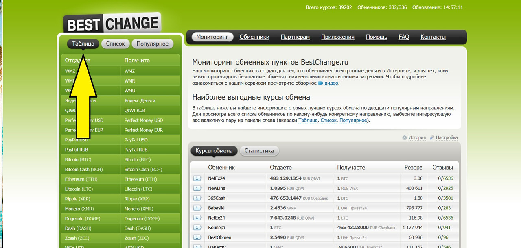The width and height of the screenshot is (521, 248).
Task: Select Bitcoin Cash (BCH) in the Получите column
Action: (150, 169)
